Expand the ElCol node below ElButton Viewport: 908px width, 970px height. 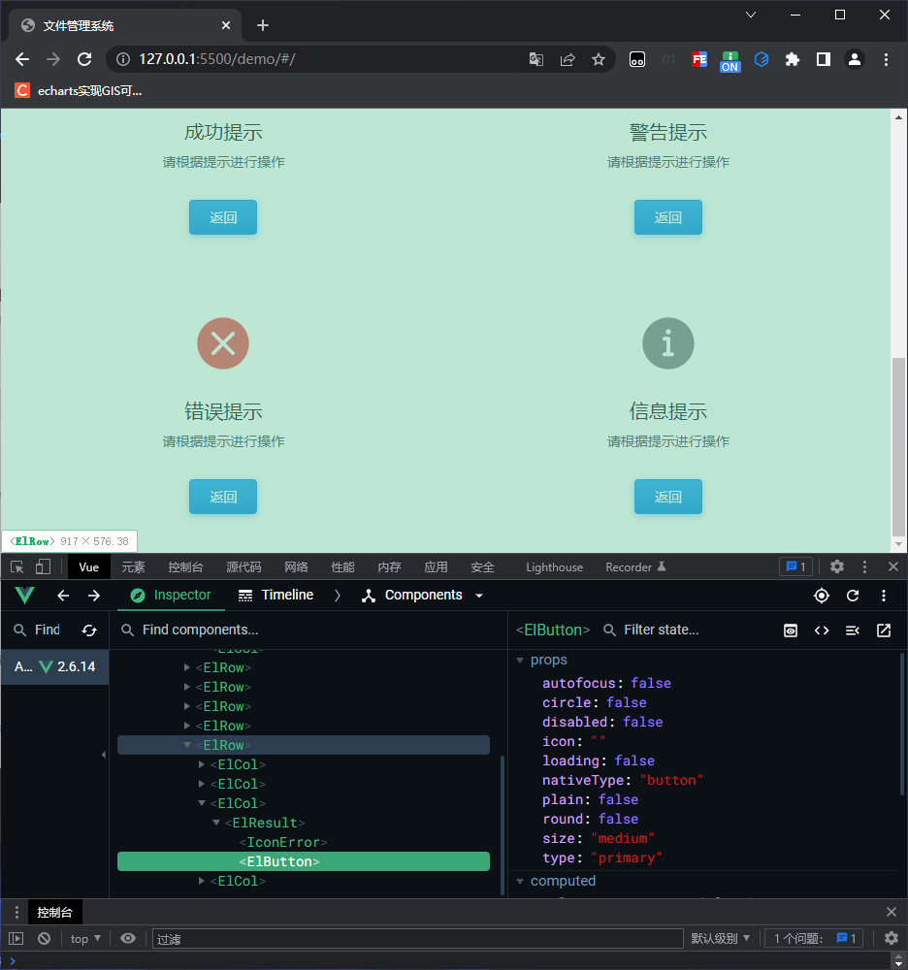[202, 881]
